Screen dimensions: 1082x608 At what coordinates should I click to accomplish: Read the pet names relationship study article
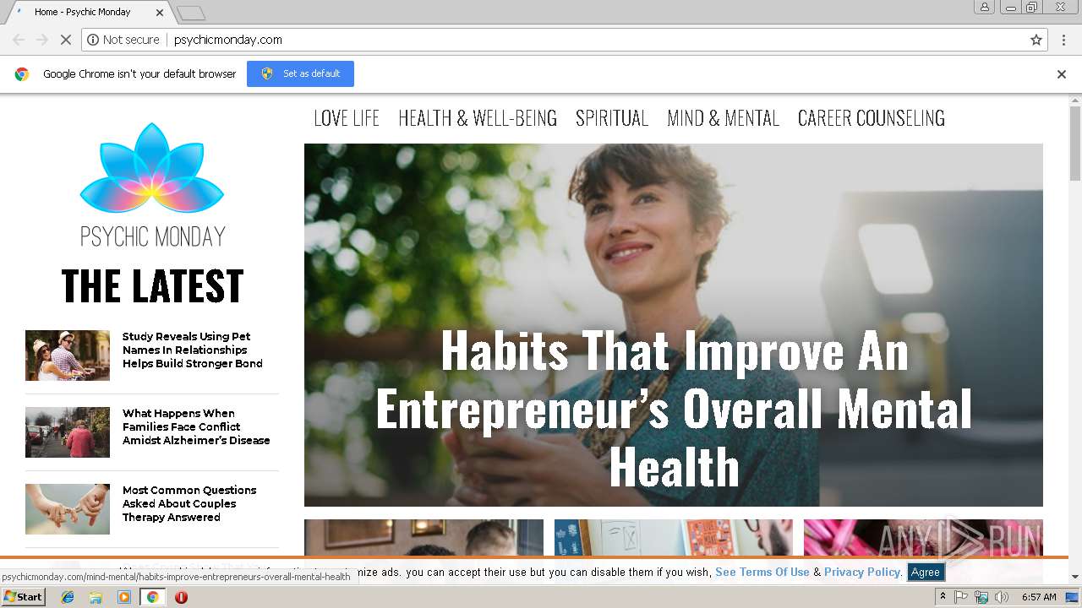(x=193, y=350)
